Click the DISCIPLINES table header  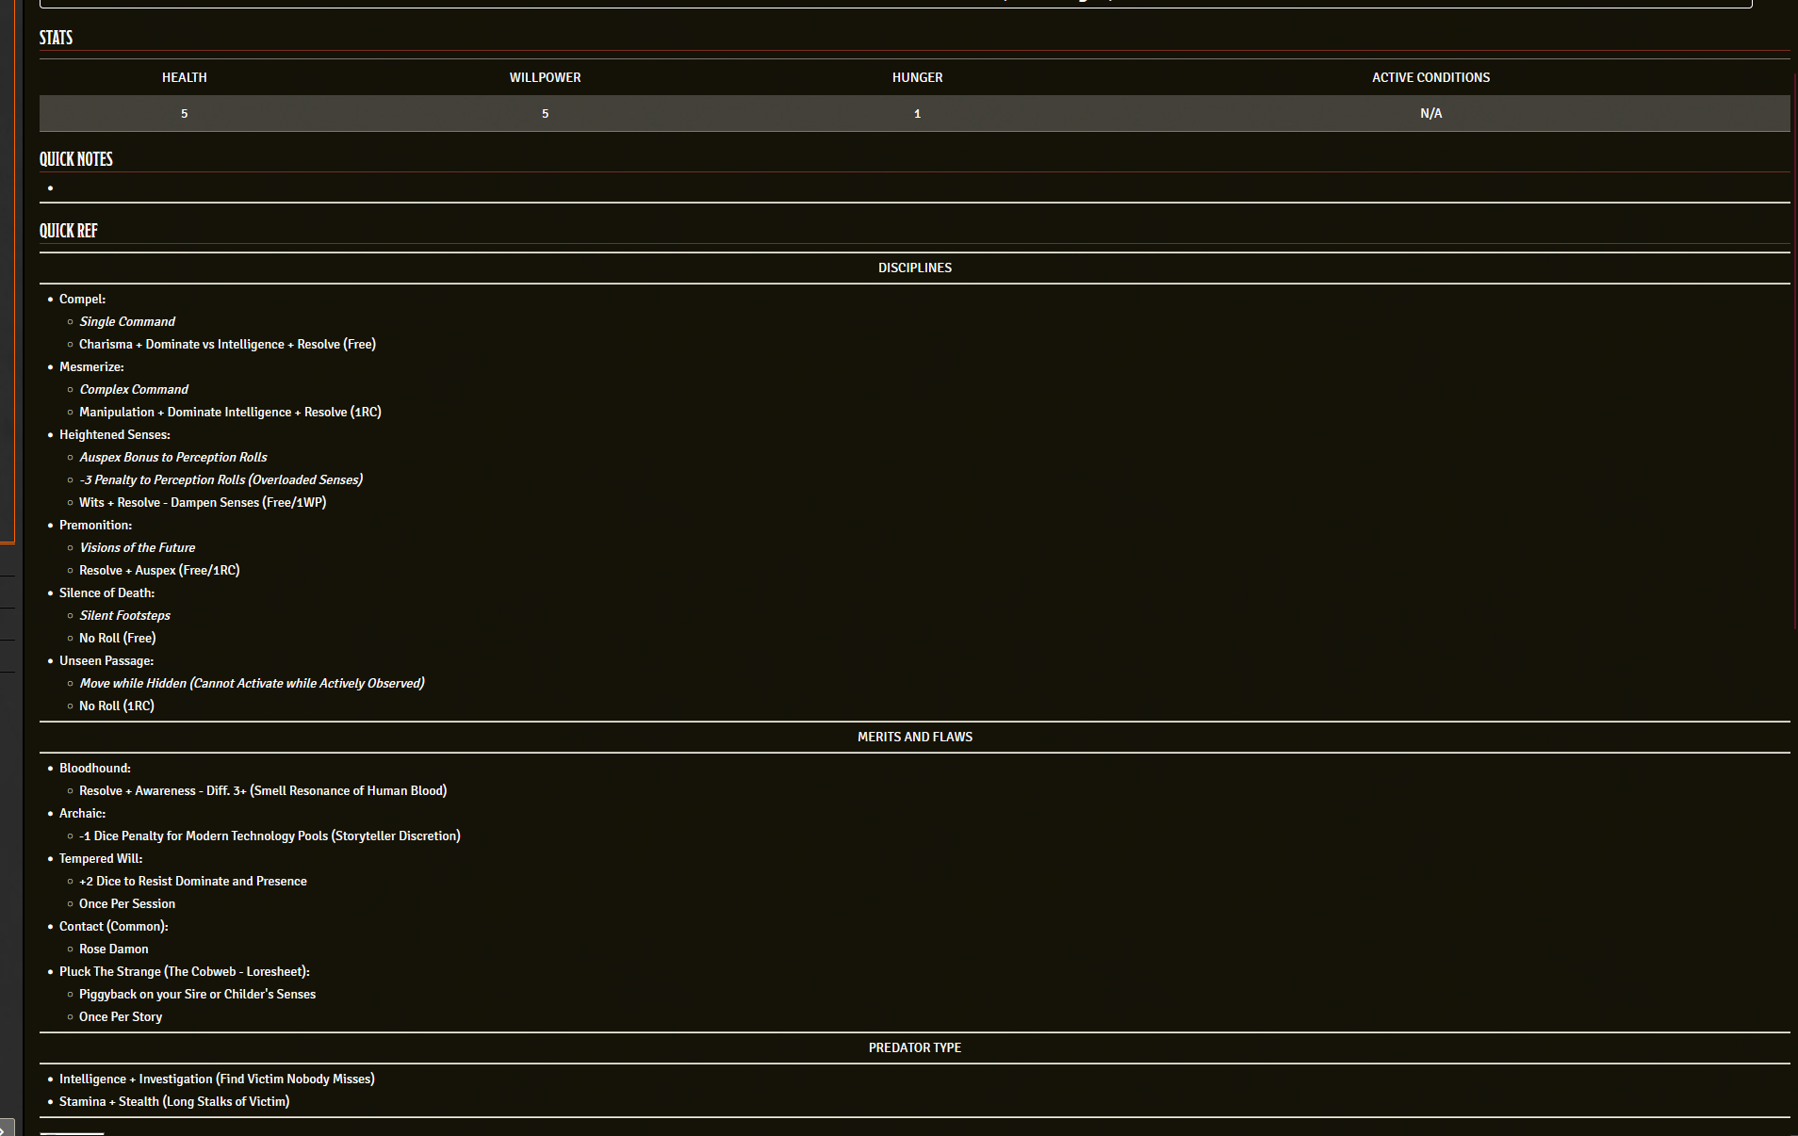[914, 268]
